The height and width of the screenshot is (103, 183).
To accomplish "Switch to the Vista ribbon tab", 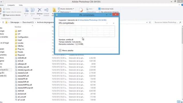I will click(x=21, y=5).
